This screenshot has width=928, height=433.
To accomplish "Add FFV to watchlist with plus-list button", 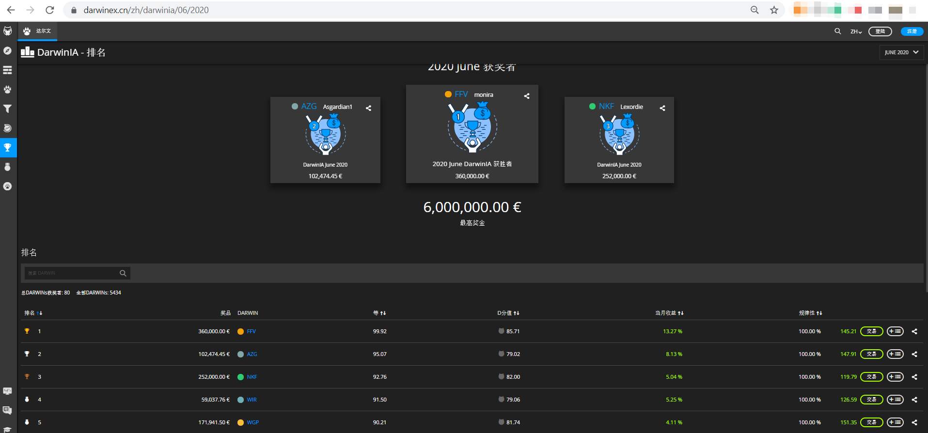I will 895,331.
